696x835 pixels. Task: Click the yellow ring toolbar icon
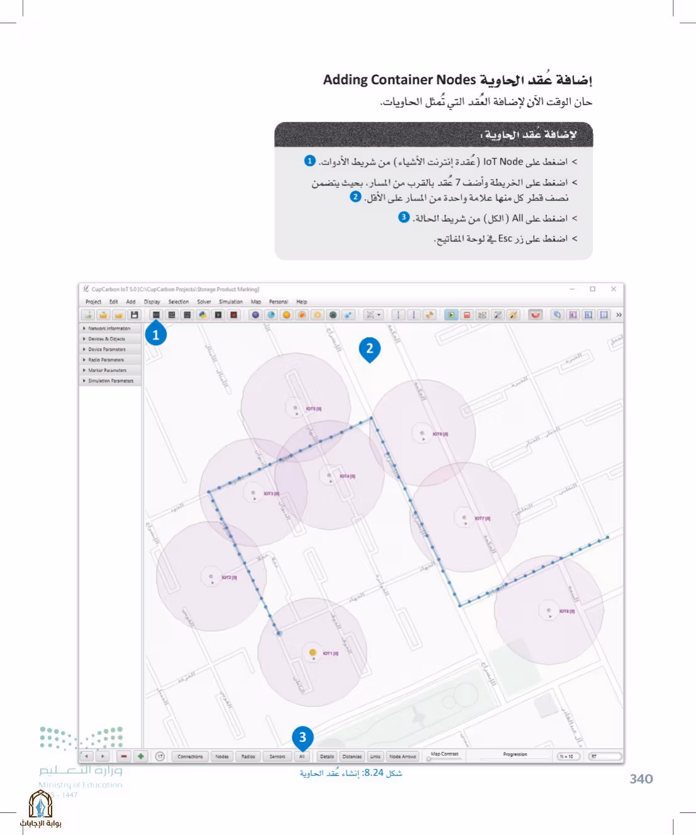[318, 315]
